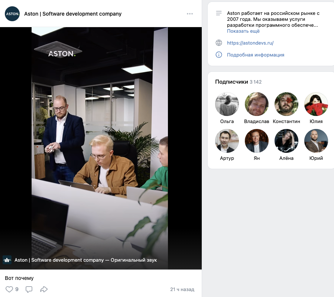This screenshot has height=297, width=334.
Task: Open the three-dots post options menu
Action: point(190,14)
